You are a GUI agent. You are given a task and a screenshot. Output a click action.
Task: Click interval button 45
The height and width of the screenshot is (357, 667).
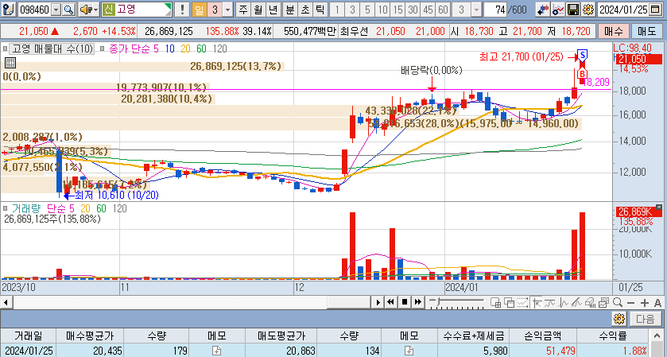[x=428, y=10]
